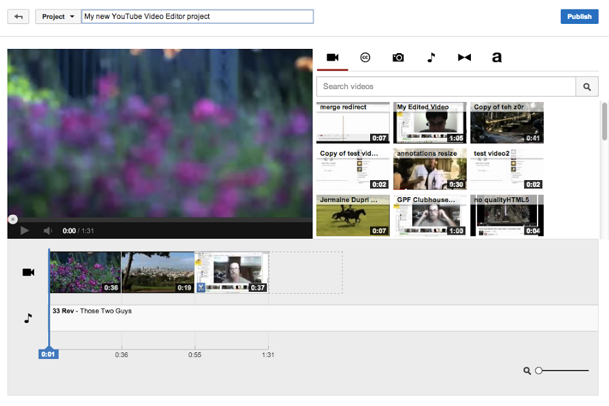Click the playhead marker at 0:01
This screenshot has height=406, width=609.
48,354
